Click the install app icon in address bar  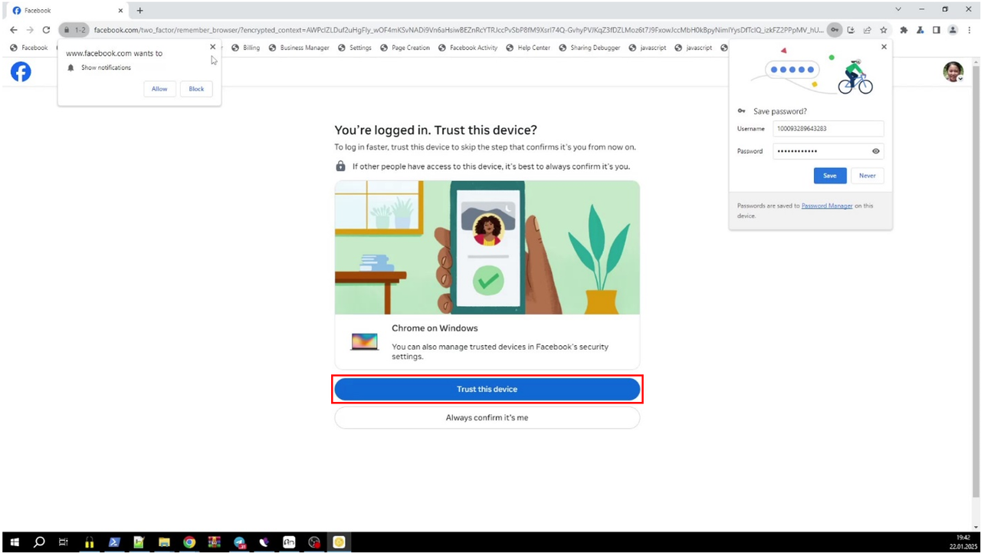(851, 30)
